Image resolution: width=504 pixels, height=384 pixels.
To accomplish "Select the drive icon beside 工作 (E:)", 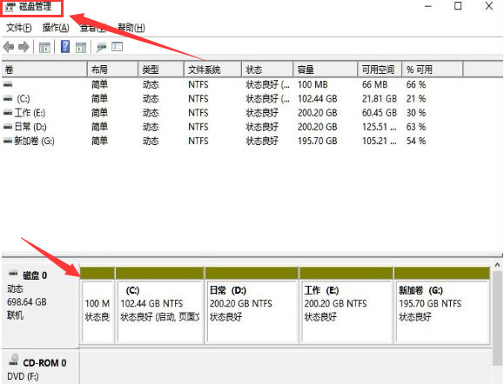I will coord(8,113).
